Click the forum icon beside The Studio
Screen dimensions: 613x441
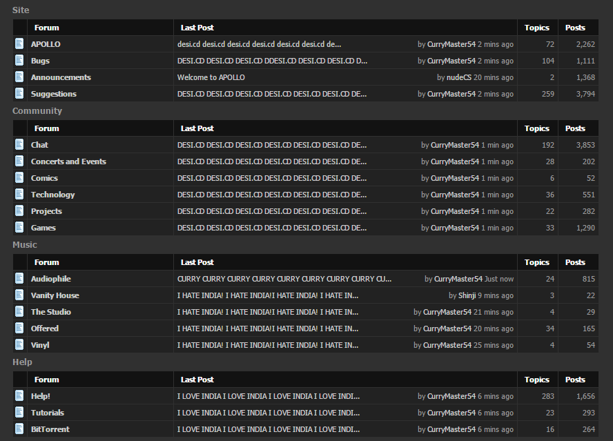tap(19, 311)
